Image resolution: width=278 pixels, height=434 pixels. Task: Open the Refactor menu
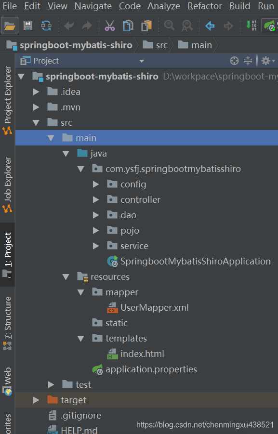coord(205,6)
